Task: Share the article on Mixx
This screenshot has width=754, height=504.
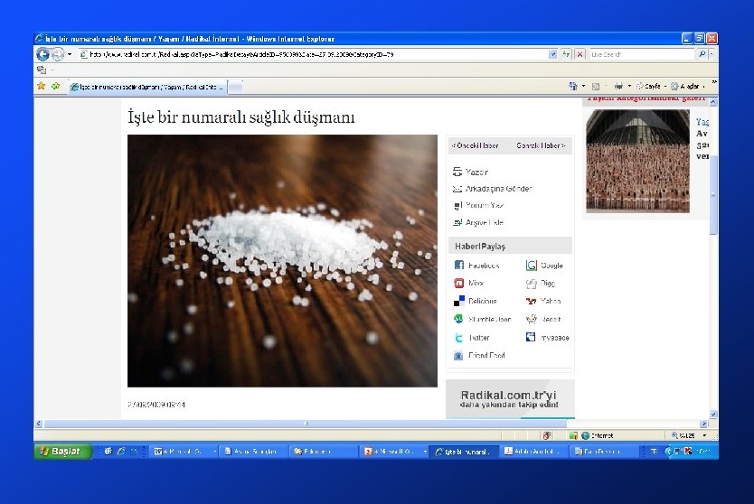Action: coord(469,283)
